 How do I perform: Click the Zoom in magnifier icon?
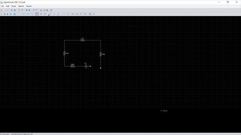(x=19, y=10)
